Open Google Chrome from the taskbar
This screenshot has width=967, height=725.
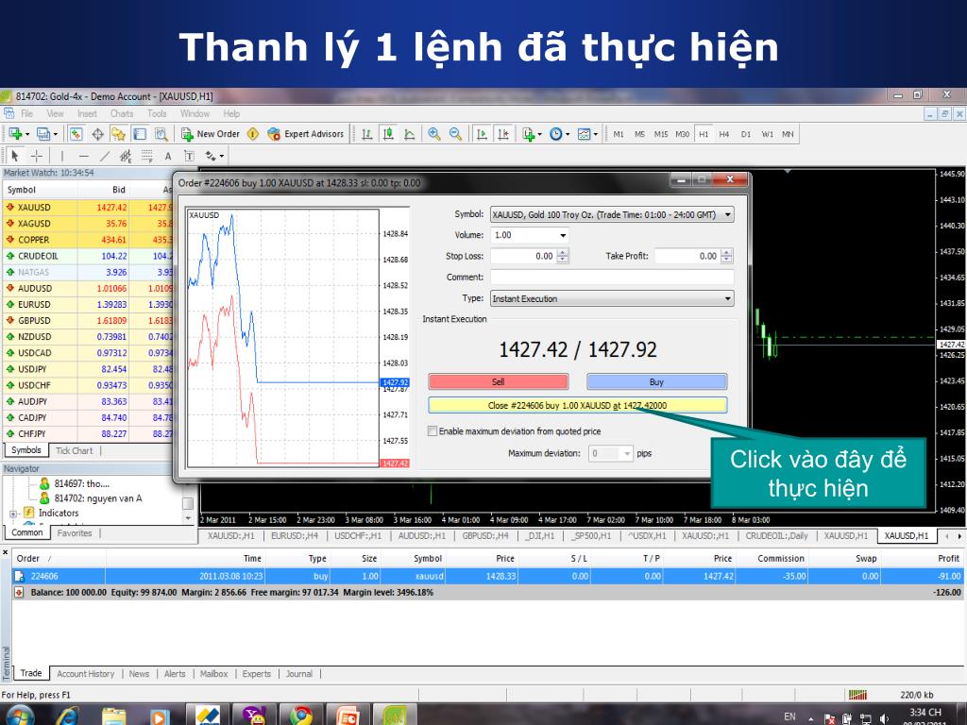(x=301, y=716)
